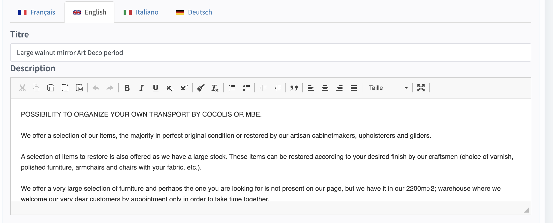Click the editor resize handle corner
553x223 pixels.
[x=526, y=210]
